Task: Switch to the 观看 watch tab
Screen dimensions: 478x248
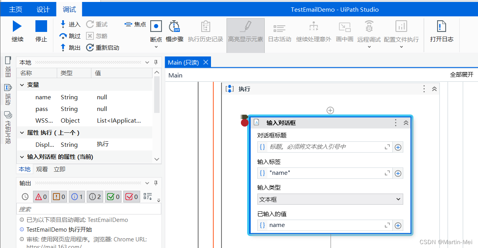Action: [x=42, y=169]
